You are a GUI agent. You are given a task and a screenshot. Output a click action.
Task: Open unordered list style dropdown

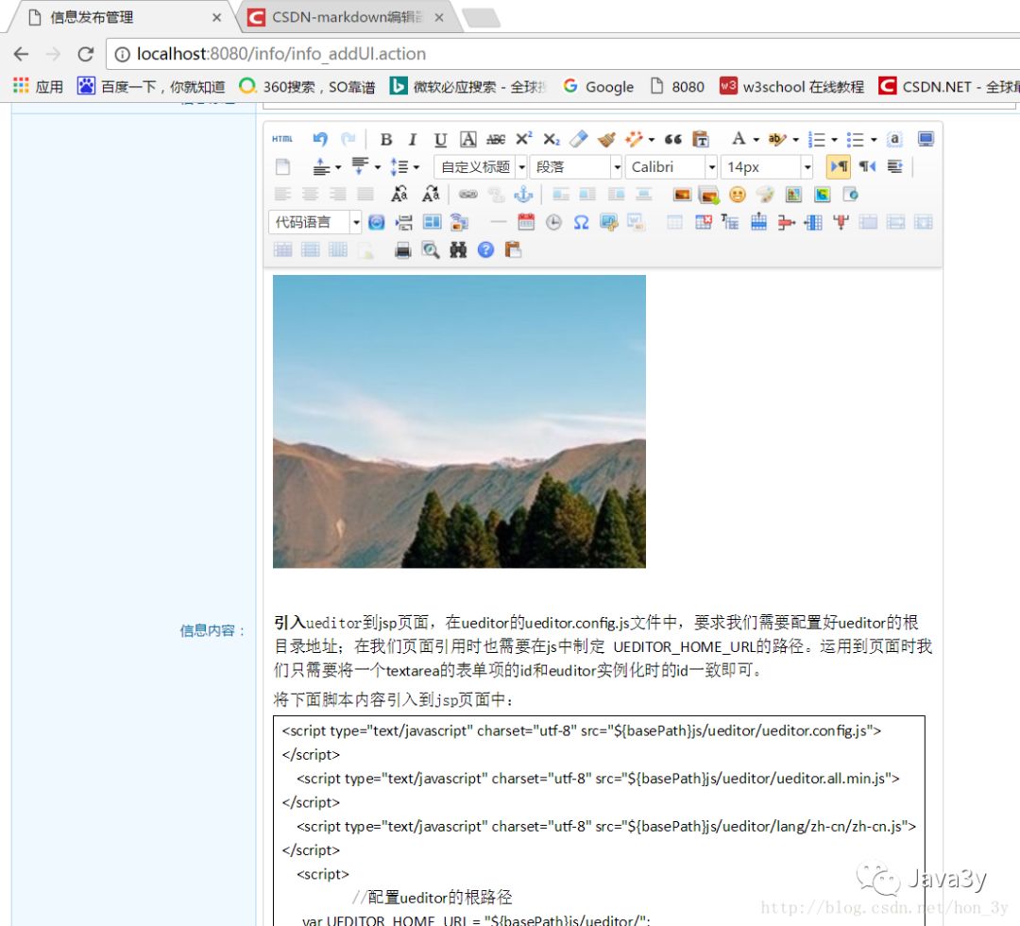click(874, 139)
